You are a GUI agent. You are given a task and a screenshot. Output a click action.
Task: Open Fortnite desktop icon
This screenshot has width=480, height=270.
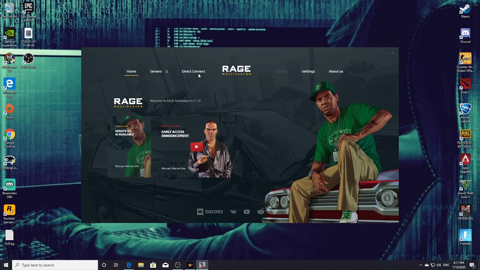point(465,237)
